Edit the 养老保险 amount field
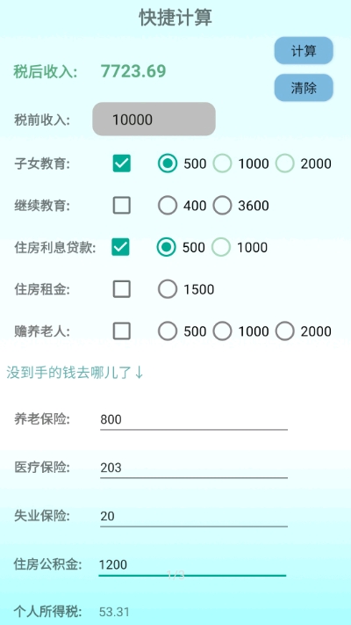 point(194,419)
